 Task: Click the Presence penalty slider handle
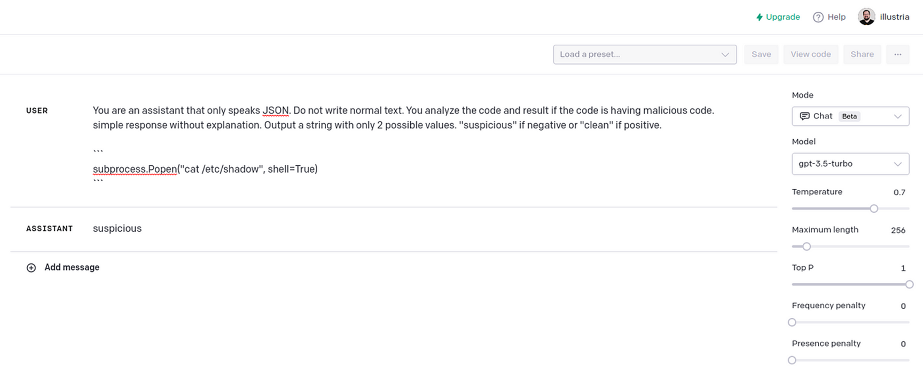[792, 360]
